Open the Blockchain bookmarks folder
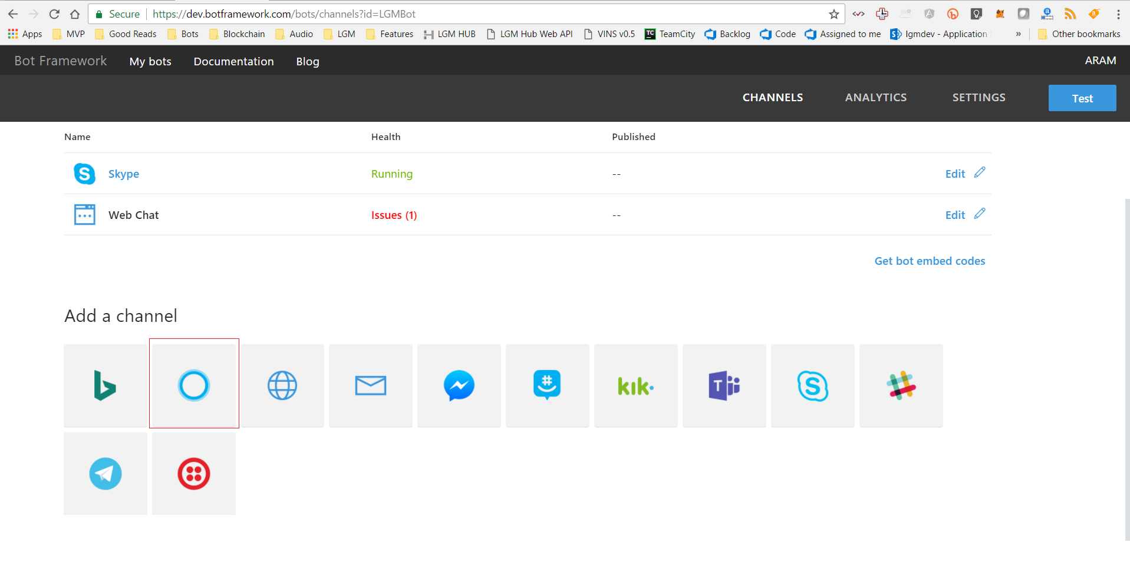Image resolution: width=1130 pixels, height=582 pixels. [237, 34]
